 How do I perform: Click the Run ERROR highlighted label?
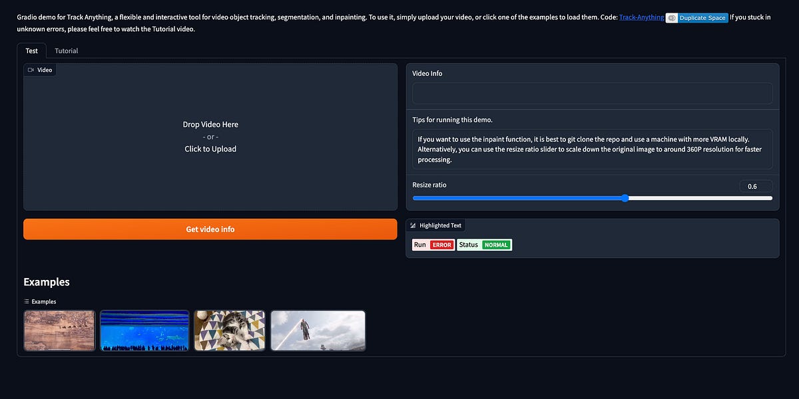coord(433,245)
